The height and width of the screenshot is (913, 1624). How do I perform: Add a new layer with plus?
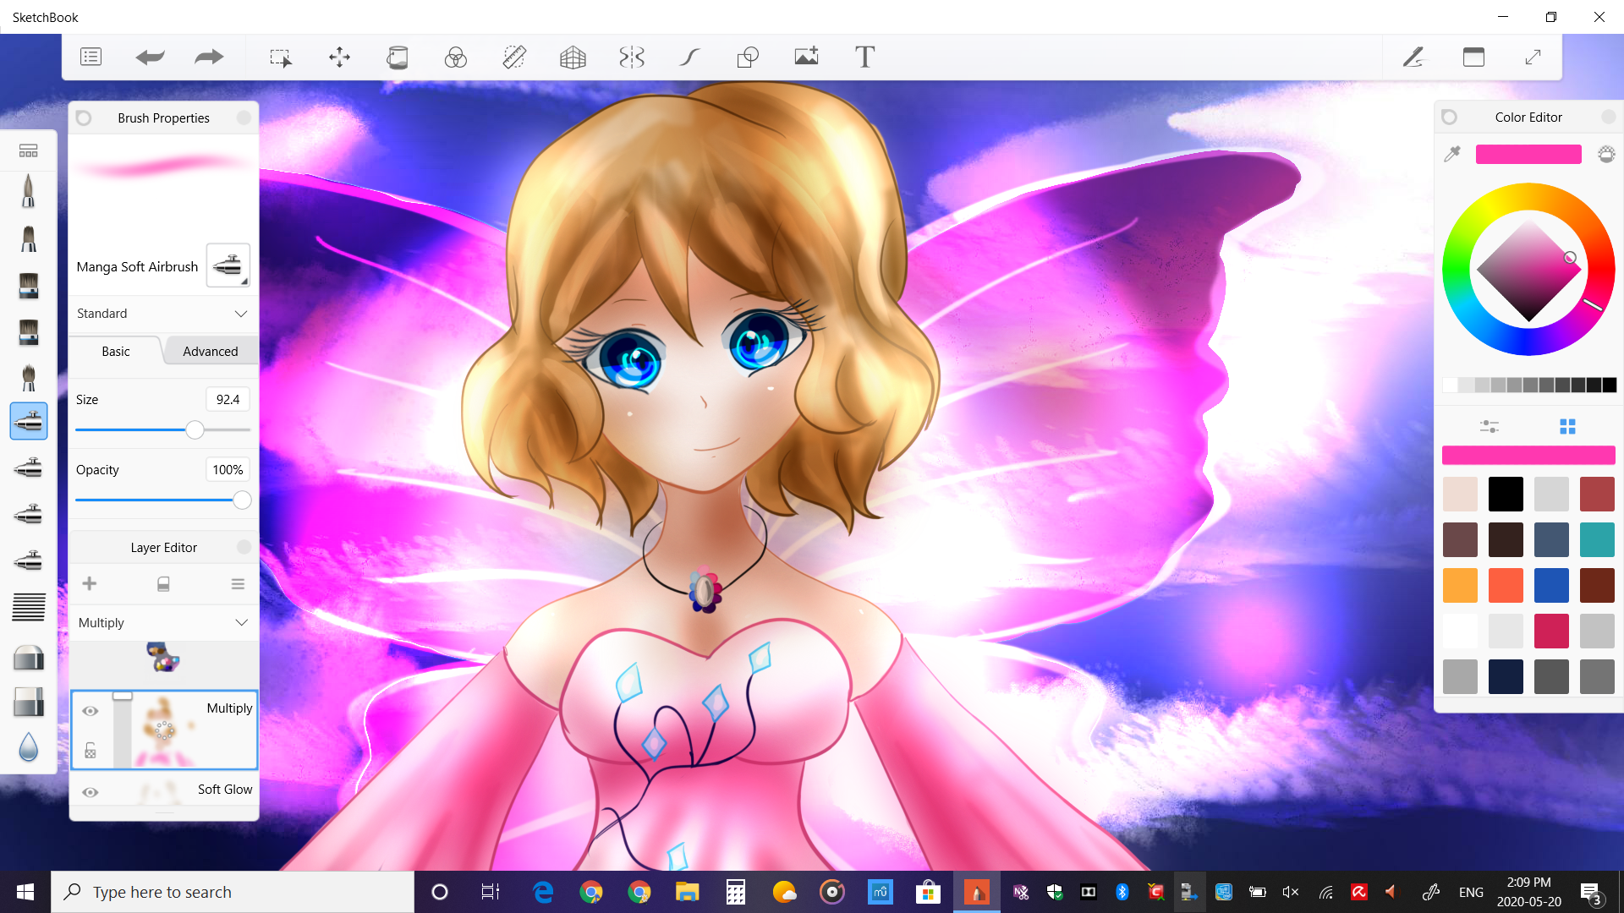coord(90,583)
